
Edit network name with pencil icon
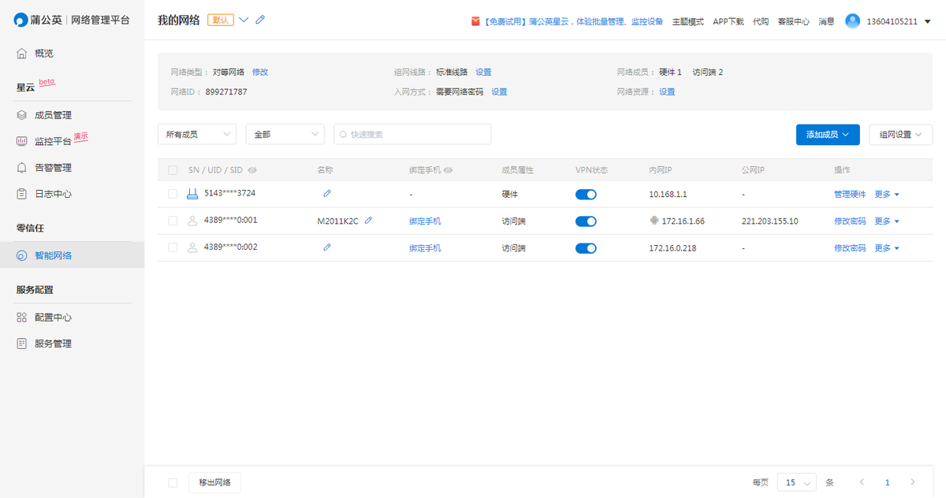click(x=261, y=20)
